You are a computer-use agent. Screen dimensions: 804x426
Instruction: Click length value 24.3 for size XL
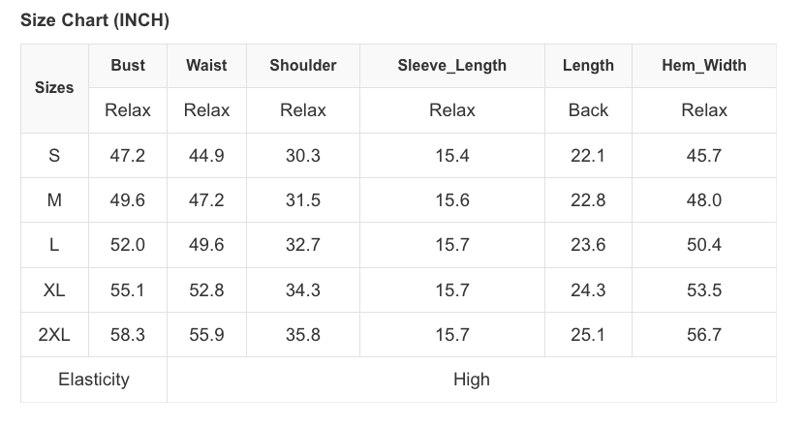coord(588,290)
